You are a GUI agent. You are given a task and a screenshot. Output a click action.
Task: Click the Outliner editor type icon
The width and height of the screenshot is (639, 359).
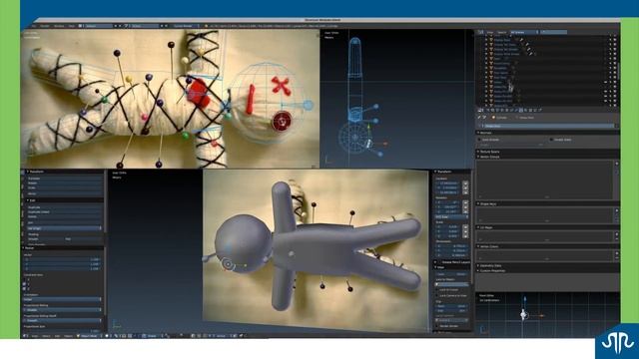480,32
